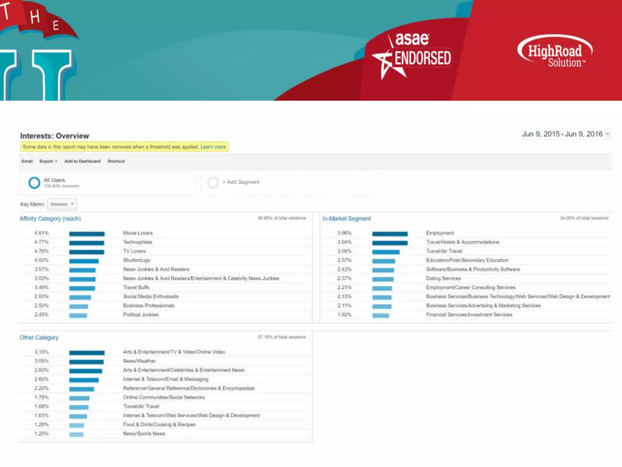Open the In-Market Segment report link
This screenshot has width=622, height=467.
347,219
